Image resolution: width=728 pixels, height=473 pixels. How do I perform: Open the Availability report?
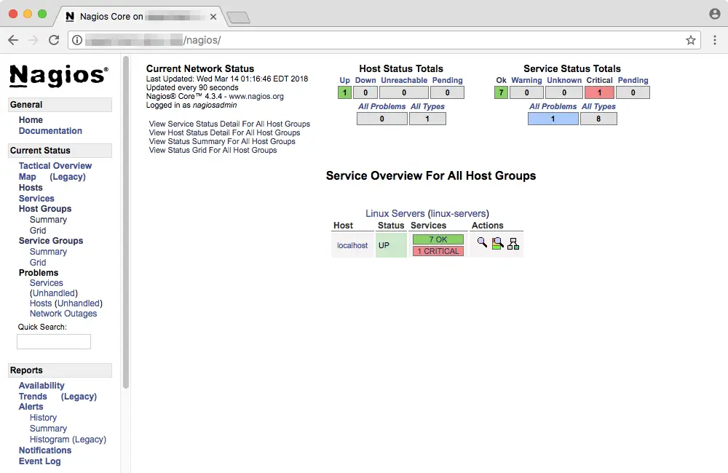(x=41, y=386)
